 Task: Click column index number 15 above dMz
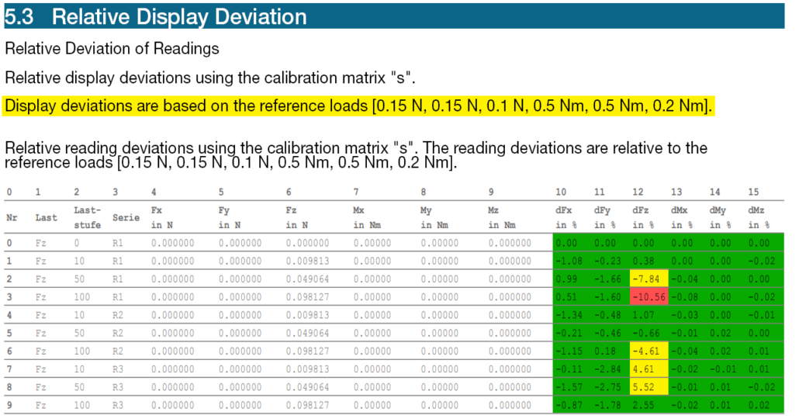tap(753, 192)
